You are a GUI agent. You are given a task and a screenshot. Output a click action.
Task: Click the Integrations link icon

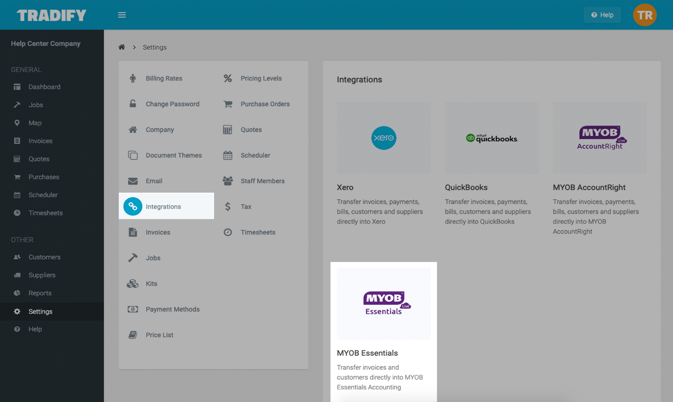pyautogui.click(x=133, y=206)
